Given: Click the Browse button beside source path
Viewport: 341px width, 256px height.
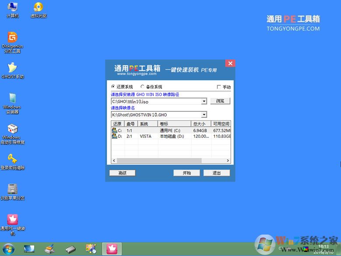Looking at the screenshot, I should (x=220, y=101).
